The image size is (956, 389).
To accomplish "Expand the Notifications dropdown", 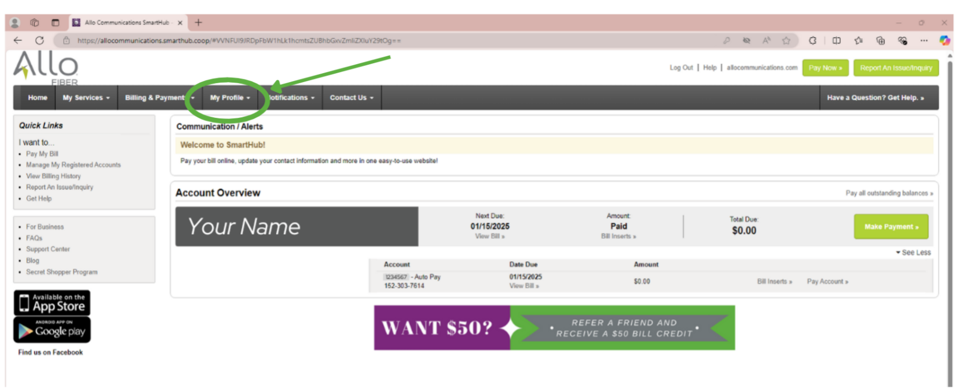I will click(290, 98).
